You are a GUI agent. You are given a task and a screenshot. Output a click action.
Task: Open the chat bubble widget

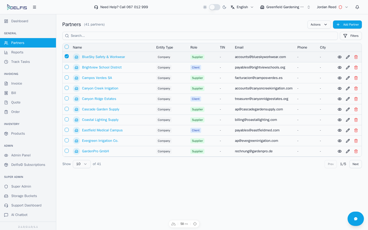point(355,219)
